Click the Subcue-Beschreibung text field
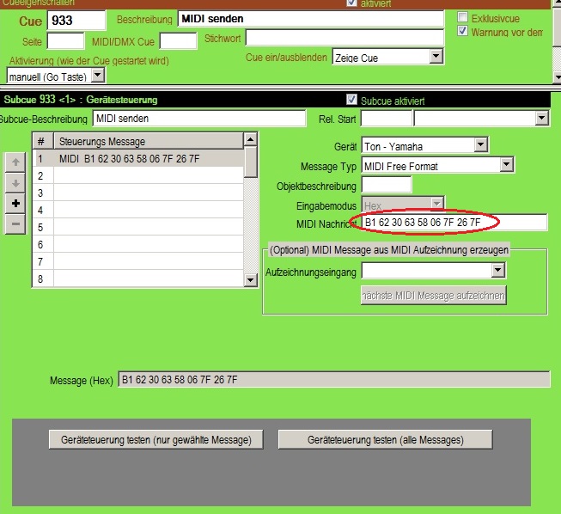 [x=198, y=119]
